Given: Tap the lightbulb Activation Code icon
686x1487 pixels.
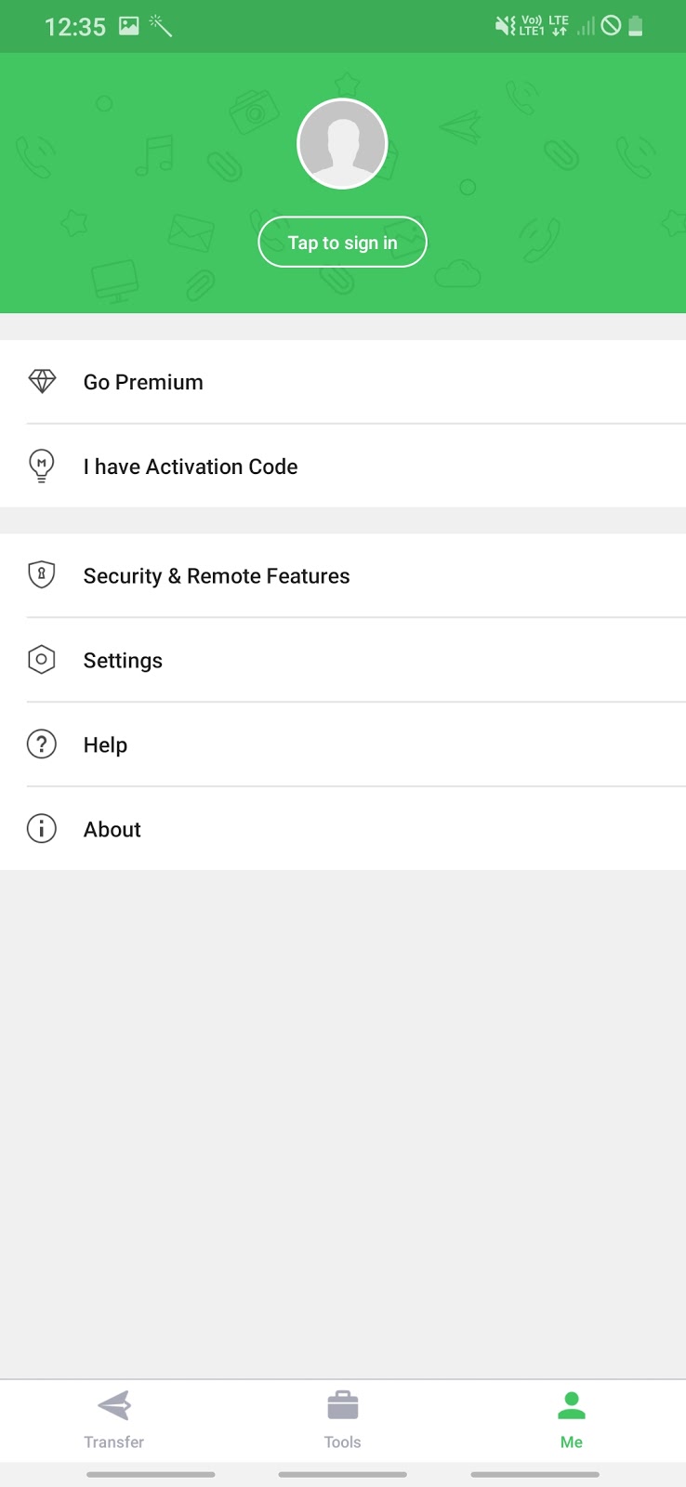Looking at the screenshot, I should [x=42, y=466].
